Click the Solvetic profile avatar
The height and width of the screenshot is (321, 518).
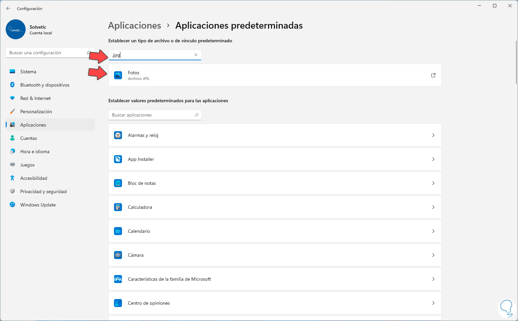pos(16,29)
